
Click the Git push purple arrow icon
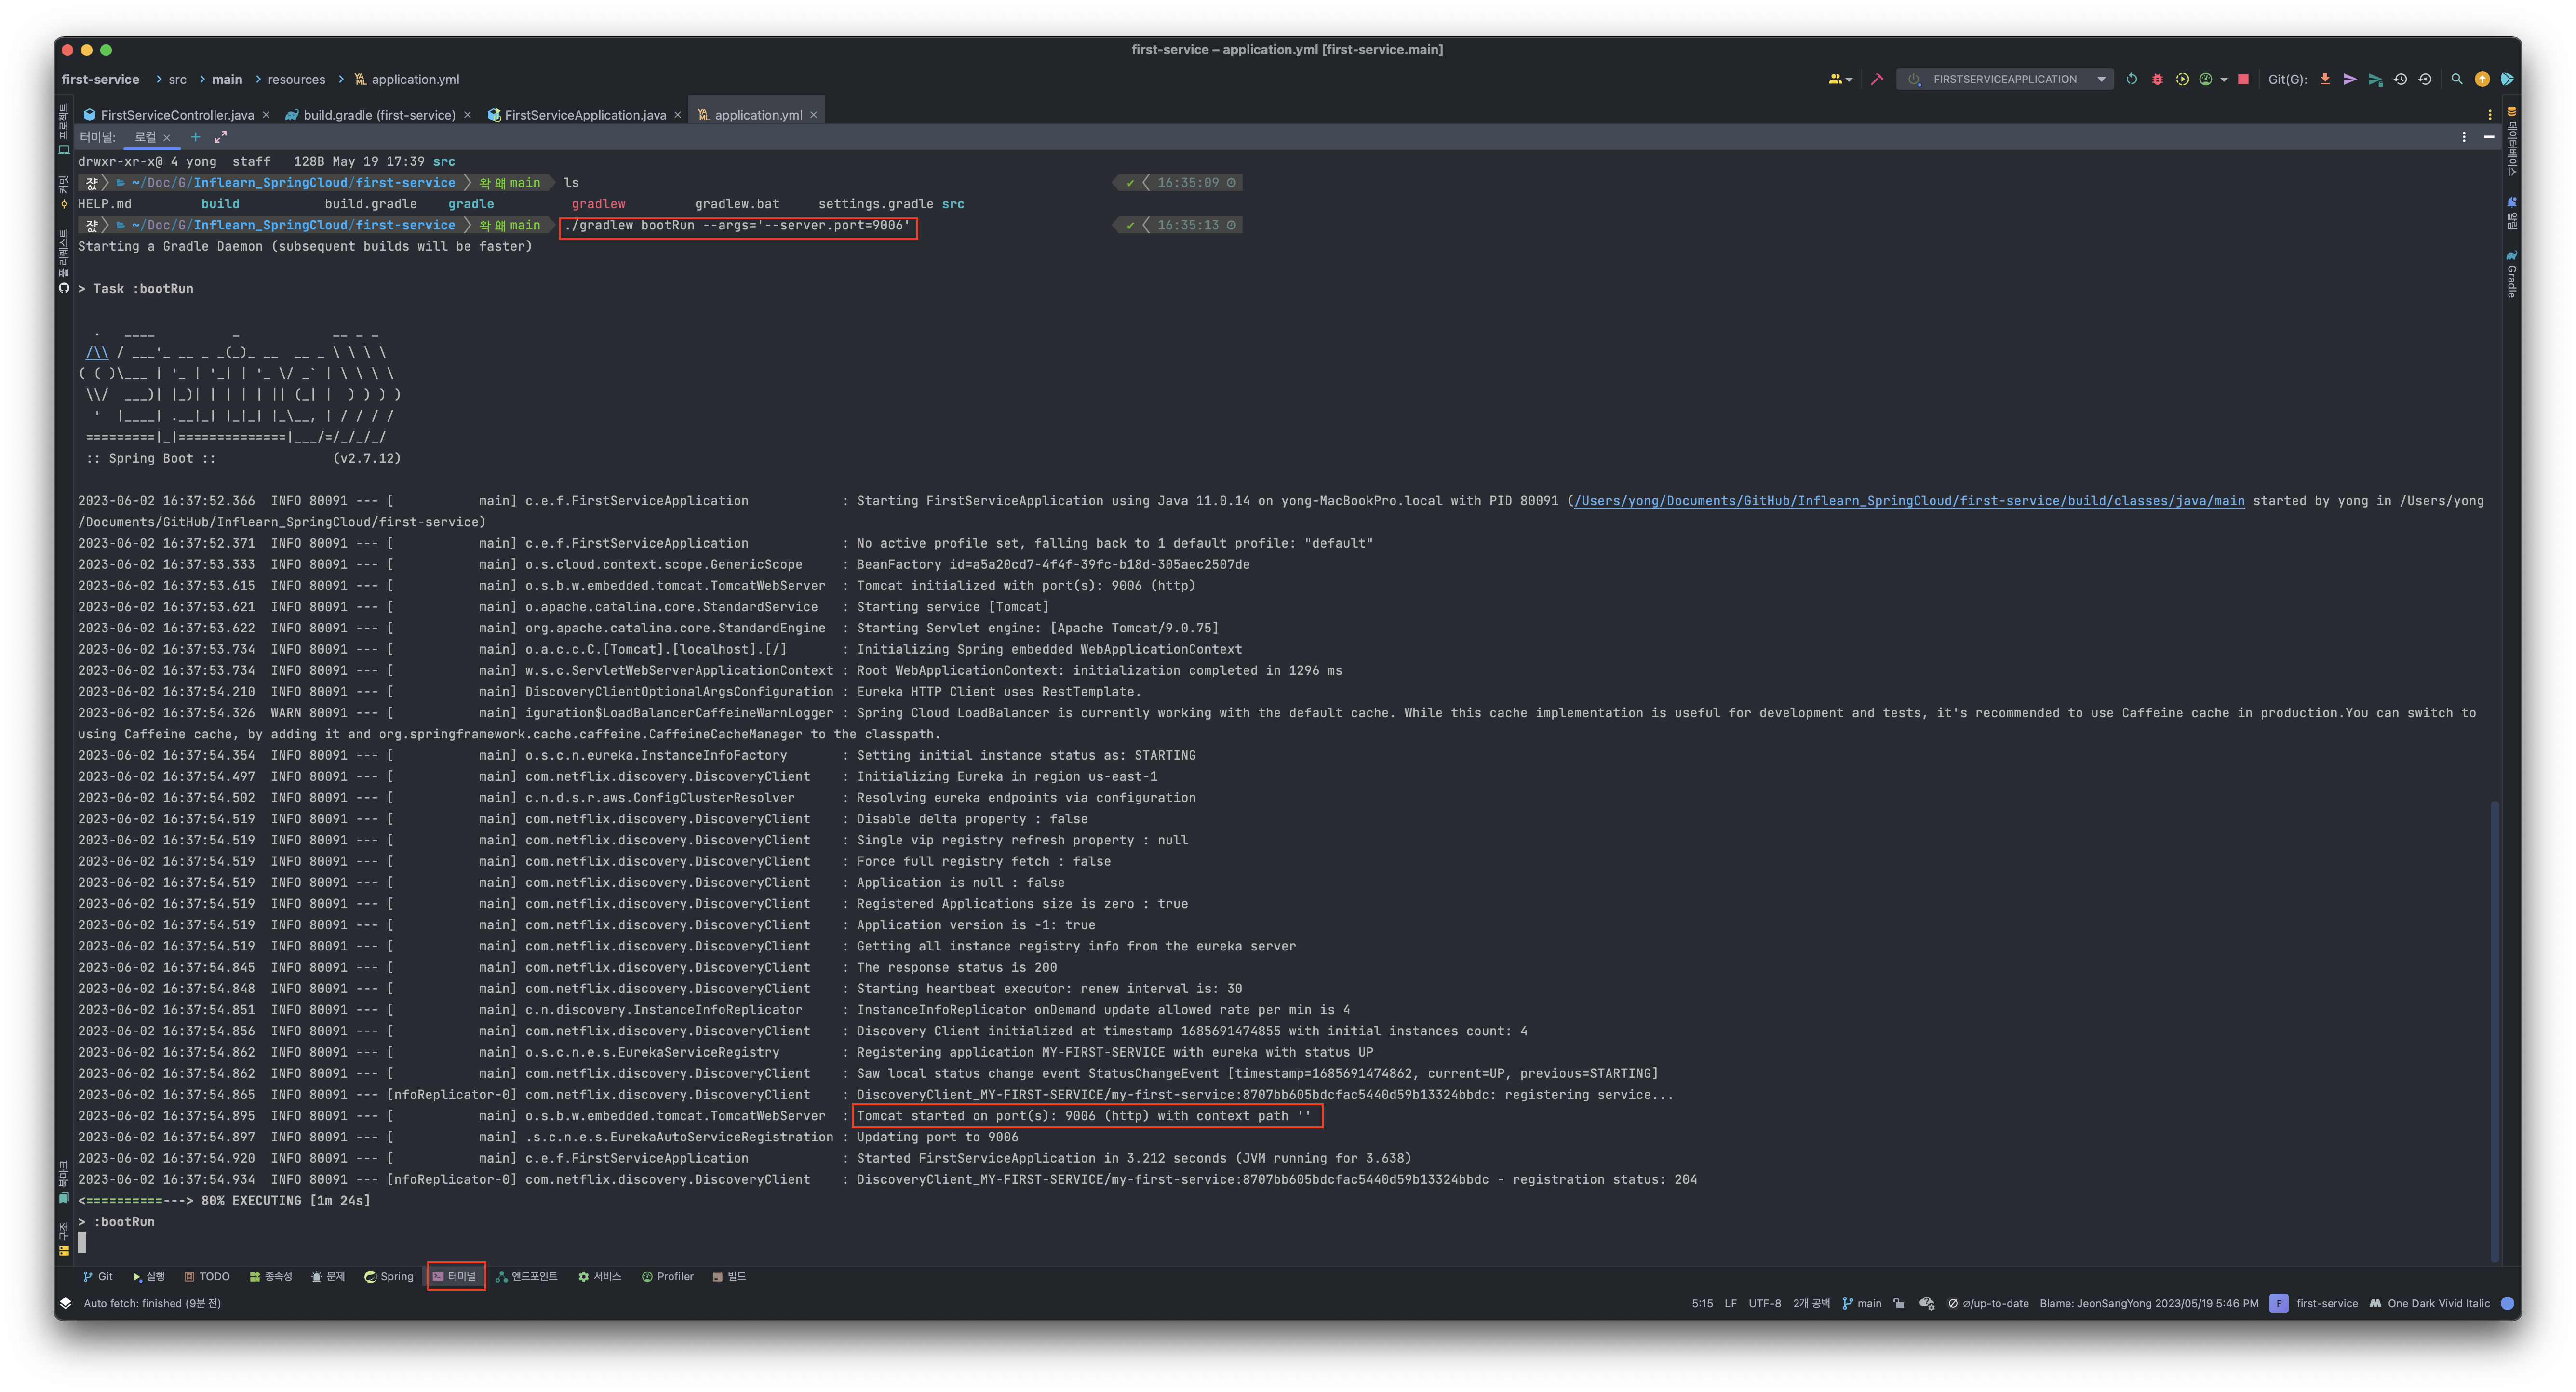(2350, 79)
